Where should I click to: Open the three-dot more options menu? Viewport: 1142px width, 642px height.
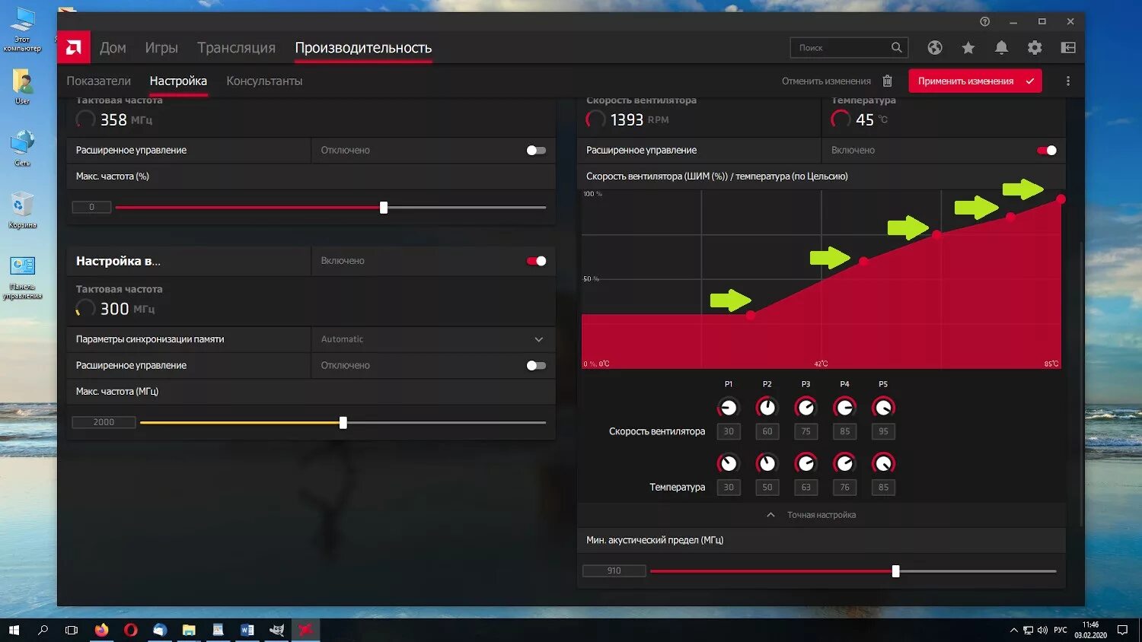[x=1068, y=81]
